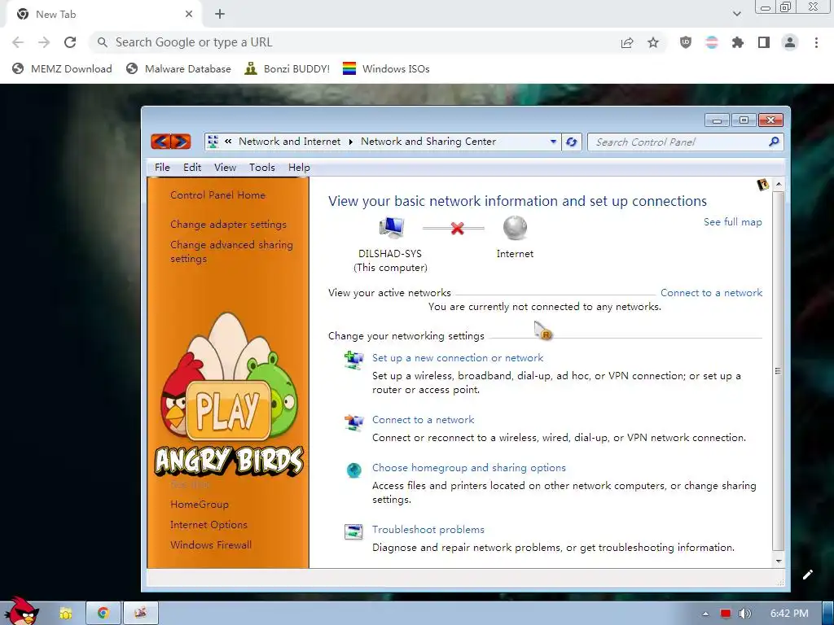
Task: Open Change adapter settings
Action: (x=228, y=225)
